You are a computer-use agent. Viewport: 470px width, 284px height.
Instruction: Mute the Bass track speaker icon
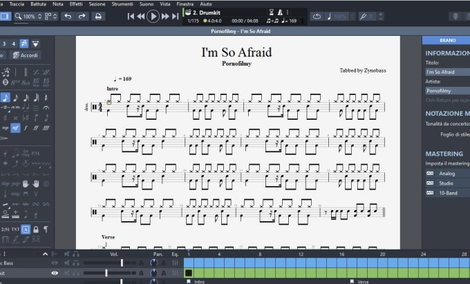point(67,263)
